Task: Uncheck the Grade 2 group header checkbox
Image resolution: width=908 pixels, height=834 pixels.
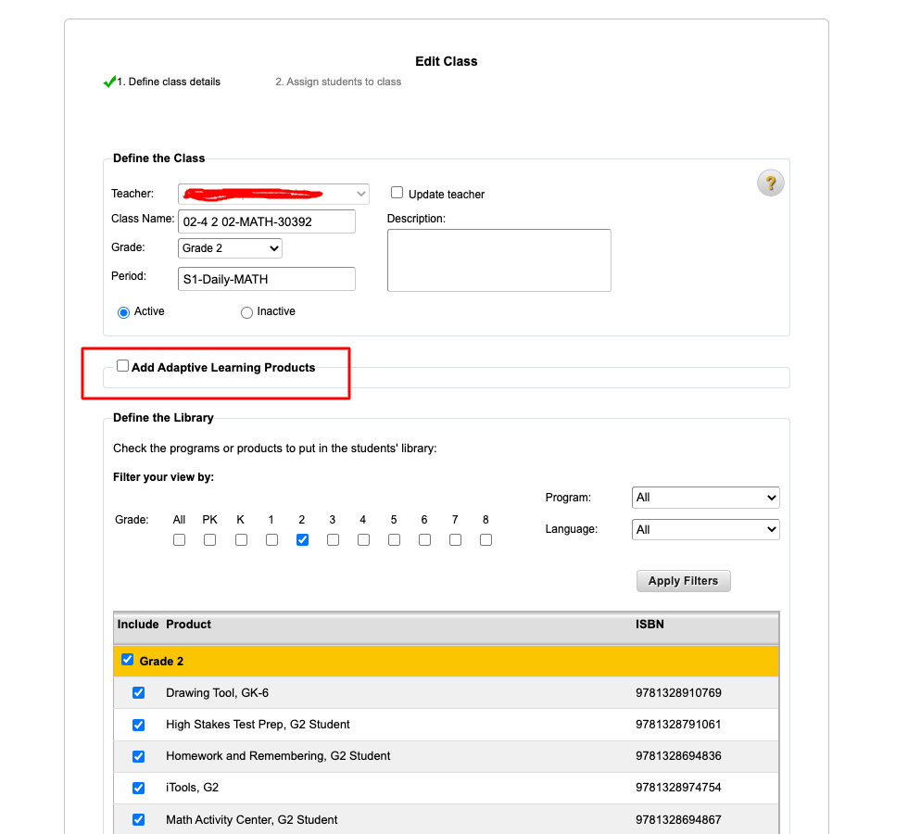Action: [x=128, y=660]
